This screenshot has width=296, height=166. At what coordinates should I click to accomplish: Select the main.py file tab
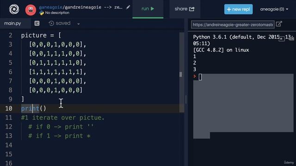12,24
